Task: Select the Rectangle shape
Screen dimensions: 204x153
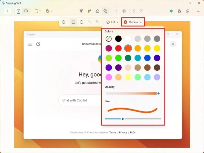Action: 73,22
